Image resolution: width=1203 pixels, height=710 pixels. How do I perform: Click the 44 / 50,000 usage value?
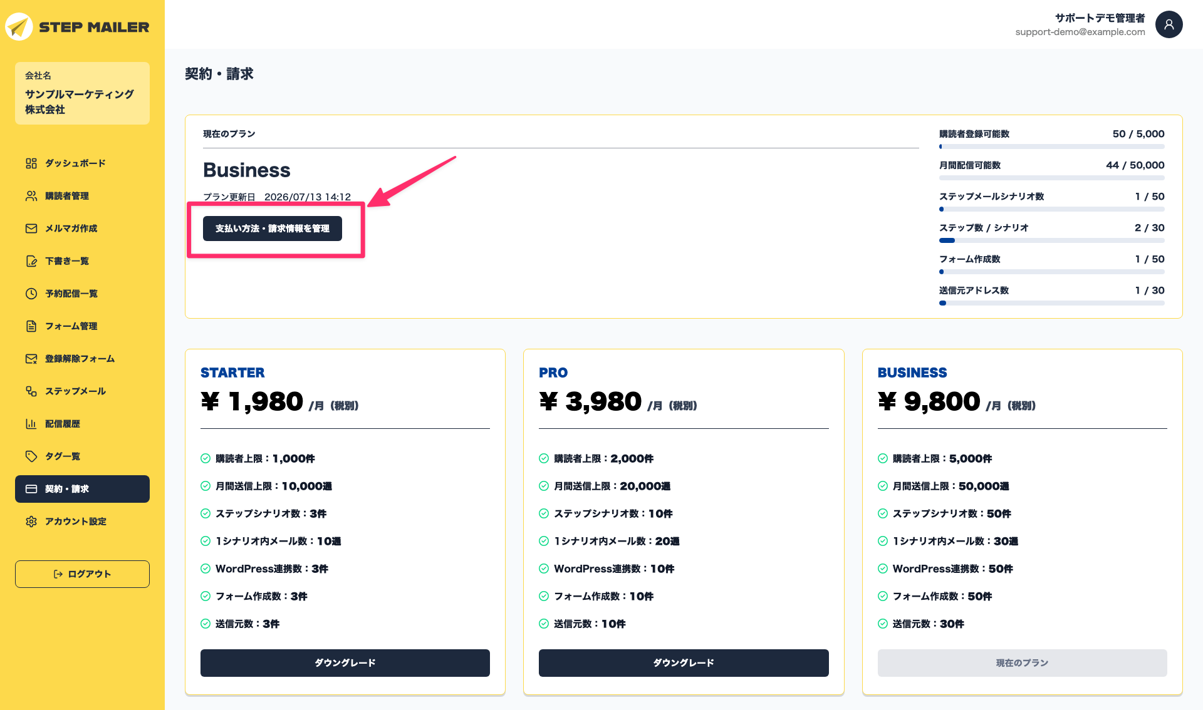point(1135,165)
